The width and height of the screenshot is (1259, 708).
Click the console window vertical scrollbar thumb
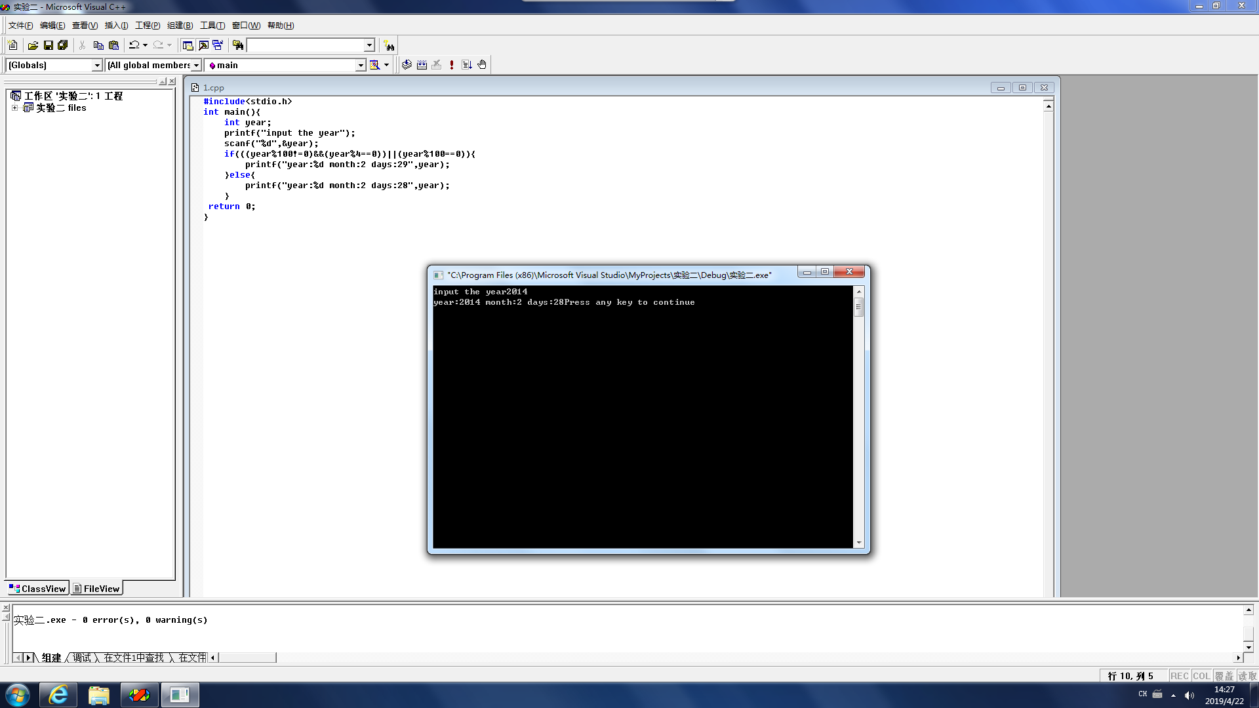[858, 307]
